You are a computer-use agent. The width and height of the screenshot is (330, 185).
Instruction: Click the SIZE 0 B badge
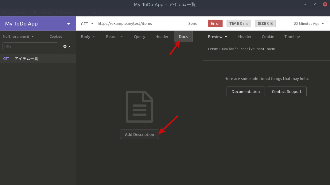coord(265,23)
